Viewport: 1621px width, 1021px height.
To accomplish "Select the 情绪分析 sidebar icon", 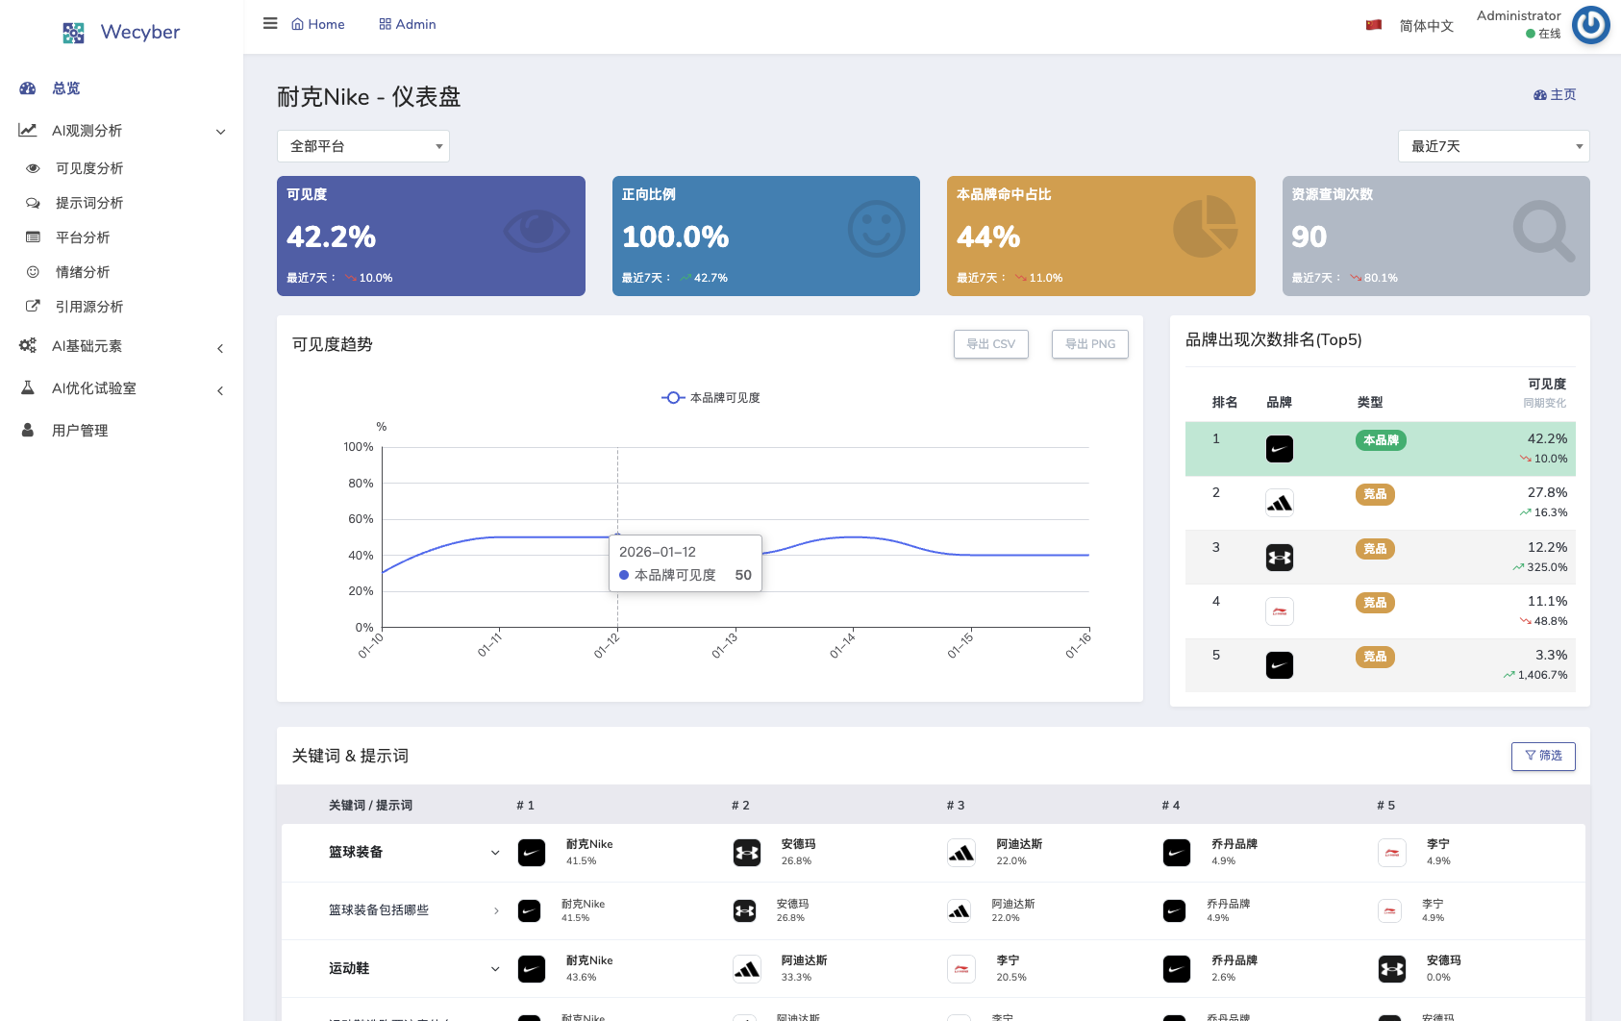I will [x=32, y=272].
